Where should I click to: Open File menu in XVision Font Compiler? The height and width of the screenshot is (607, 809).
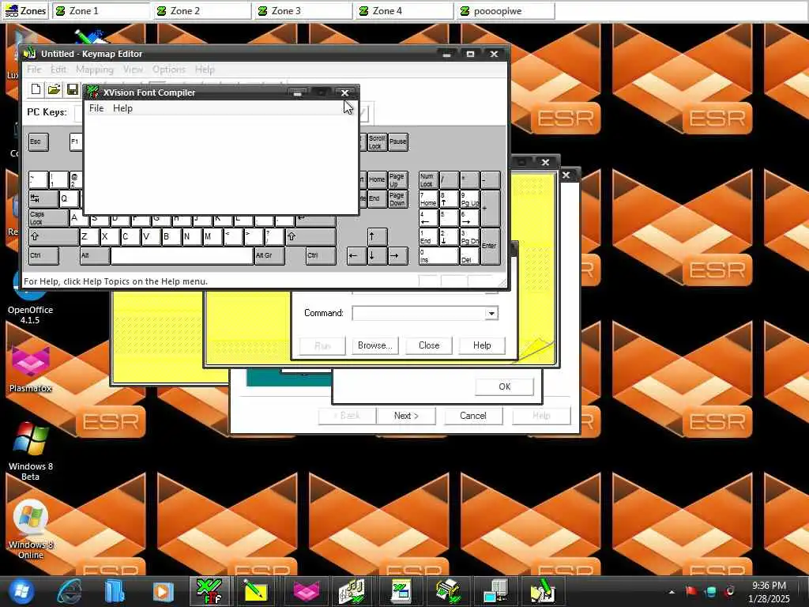tap(96, 108)
